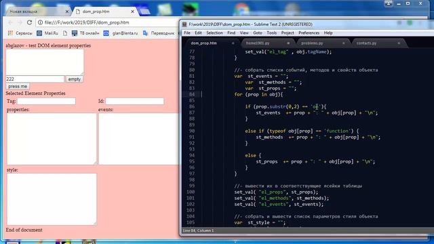Open the Tools menu in Sublime Text

[271, 33]
